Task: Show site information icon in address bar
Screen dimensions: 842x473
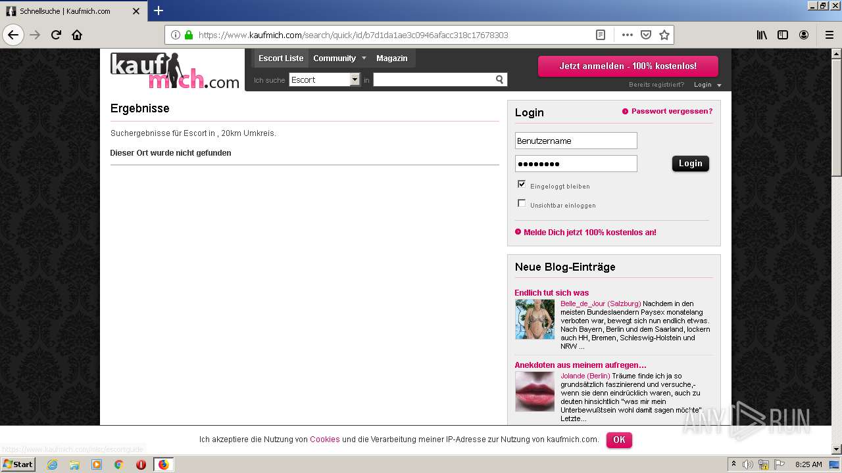Action: point(176,35)
